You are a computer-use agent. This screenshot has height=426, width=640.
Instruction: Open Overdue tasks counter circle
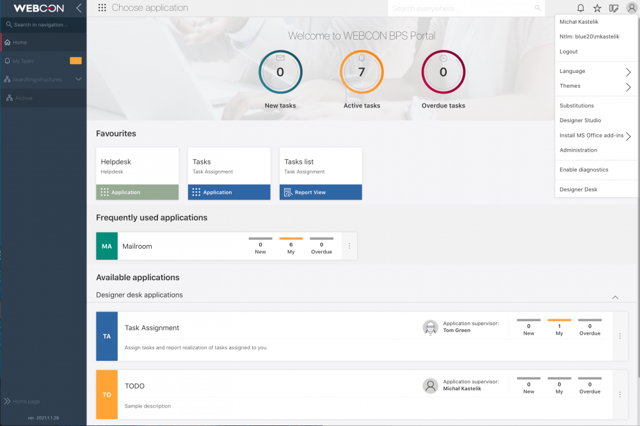[444, 72]
